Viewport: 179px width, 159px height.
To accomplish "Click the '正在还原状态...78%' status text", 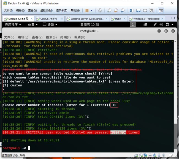I will [13, 155].
